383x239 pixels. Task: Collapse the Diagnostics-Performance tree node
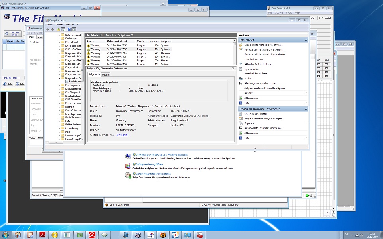tap(59, 78)
